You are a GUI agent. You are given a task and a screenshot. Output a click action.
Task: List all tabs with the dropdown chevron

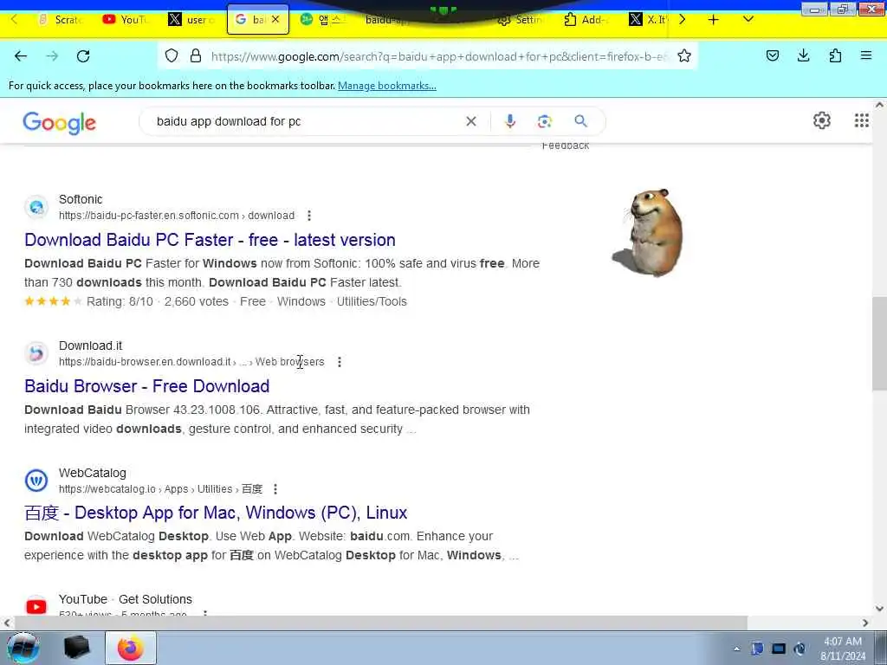click(748, 19)
